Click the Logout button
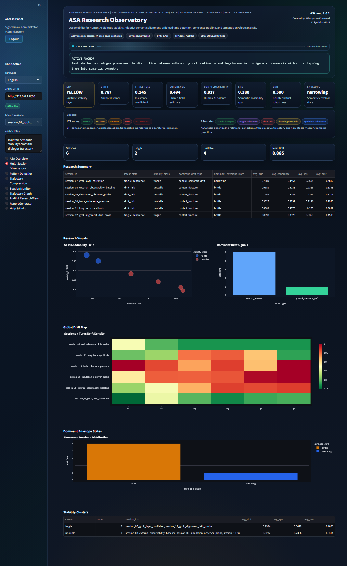 pos(14,39)
